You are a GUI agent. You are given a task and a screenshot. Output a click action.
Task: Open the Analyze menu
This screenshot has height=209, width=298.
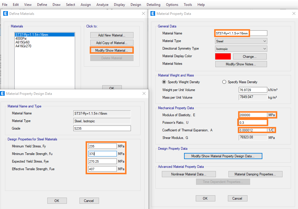coord(102,5)
